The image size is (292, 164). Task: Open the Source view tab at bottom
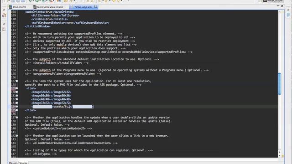point(23,163)
